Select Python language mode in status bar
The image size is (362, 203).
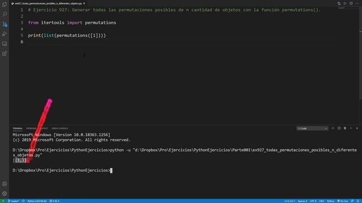[330, 201]
